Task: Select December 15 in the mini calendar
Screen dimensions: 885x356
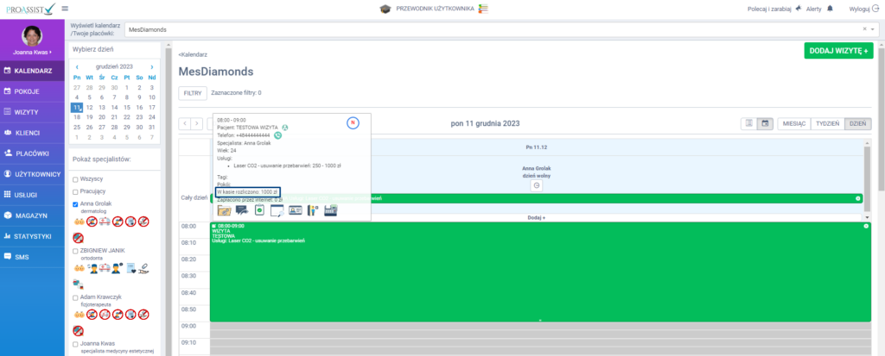Action: [127, 107]
